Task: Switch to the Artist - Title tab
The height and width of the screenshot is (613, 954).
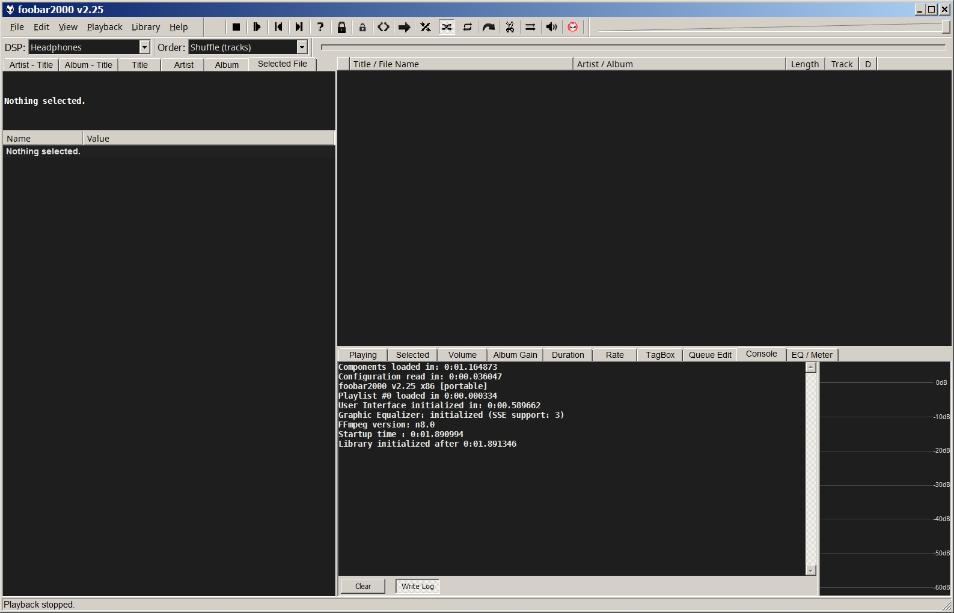Action: pos(31,65)
